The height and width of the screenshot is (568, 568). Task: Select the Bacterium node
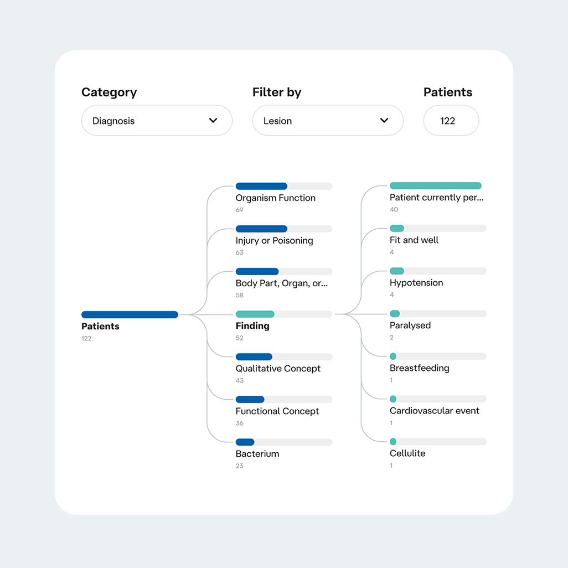pyautogui.click(x=257, y=453)
